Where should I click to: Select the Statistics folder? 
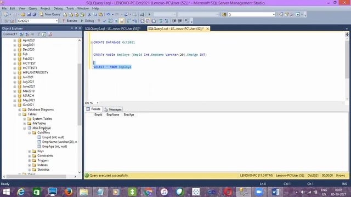[43, 170]
